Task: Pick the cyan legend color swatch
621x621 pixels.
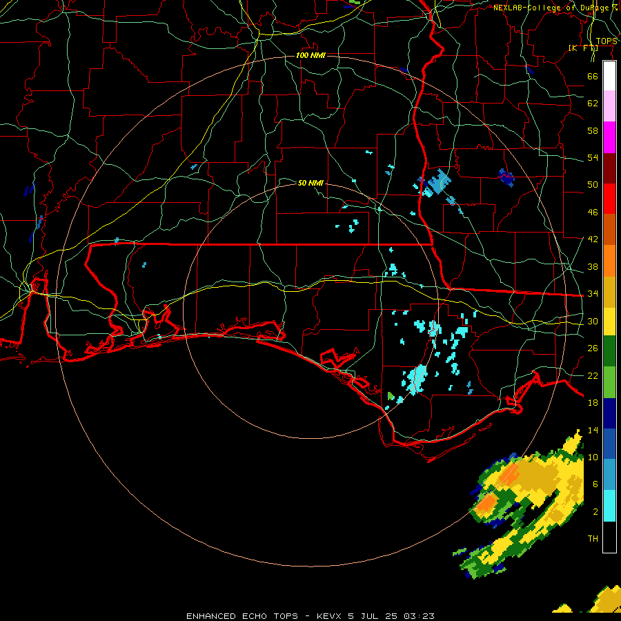Action: pyautogui.click(x=609, y=506)
